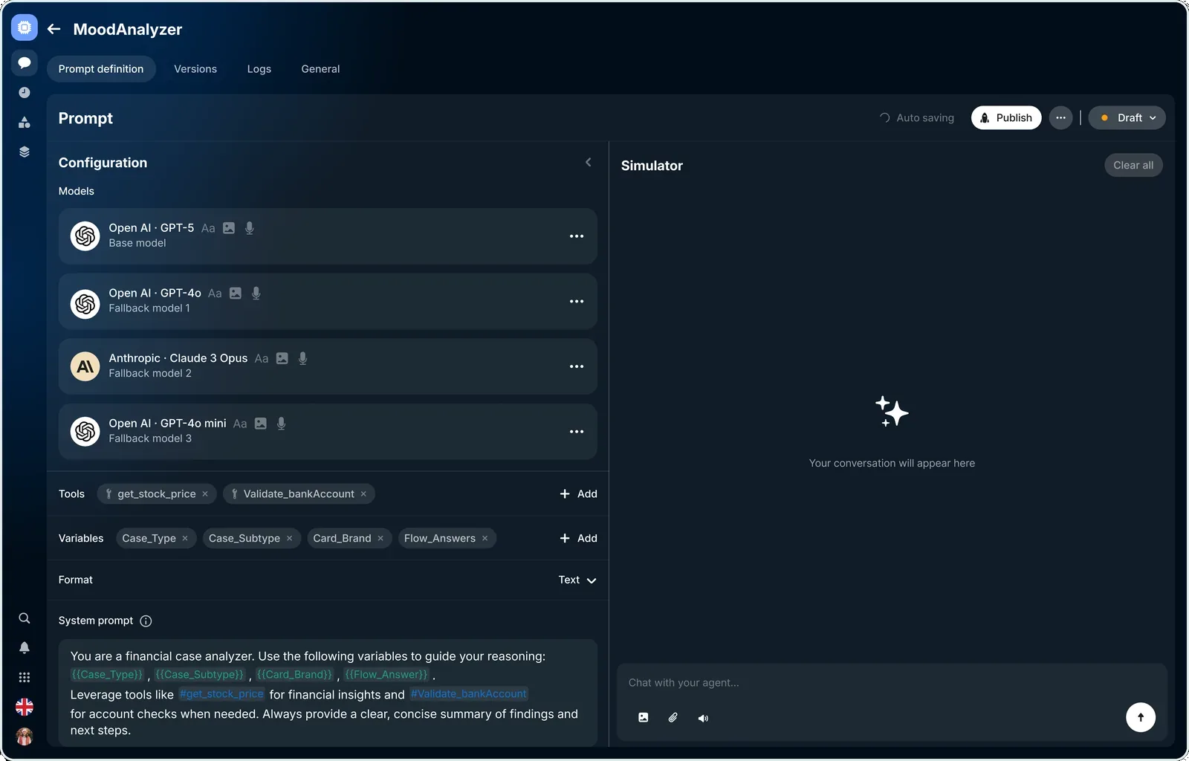Switch to the Versions tab

click(x=195, y=68)
